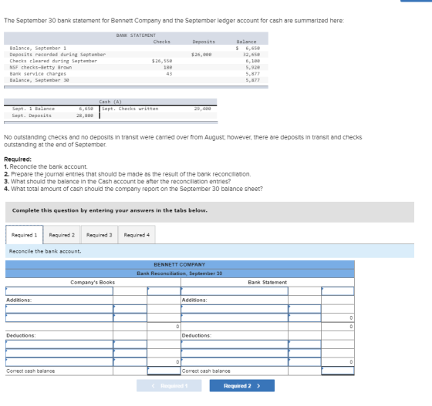Screen dimensions: 432x406
Task: Click the $26,000 deposits value
Action: point(201,55)
